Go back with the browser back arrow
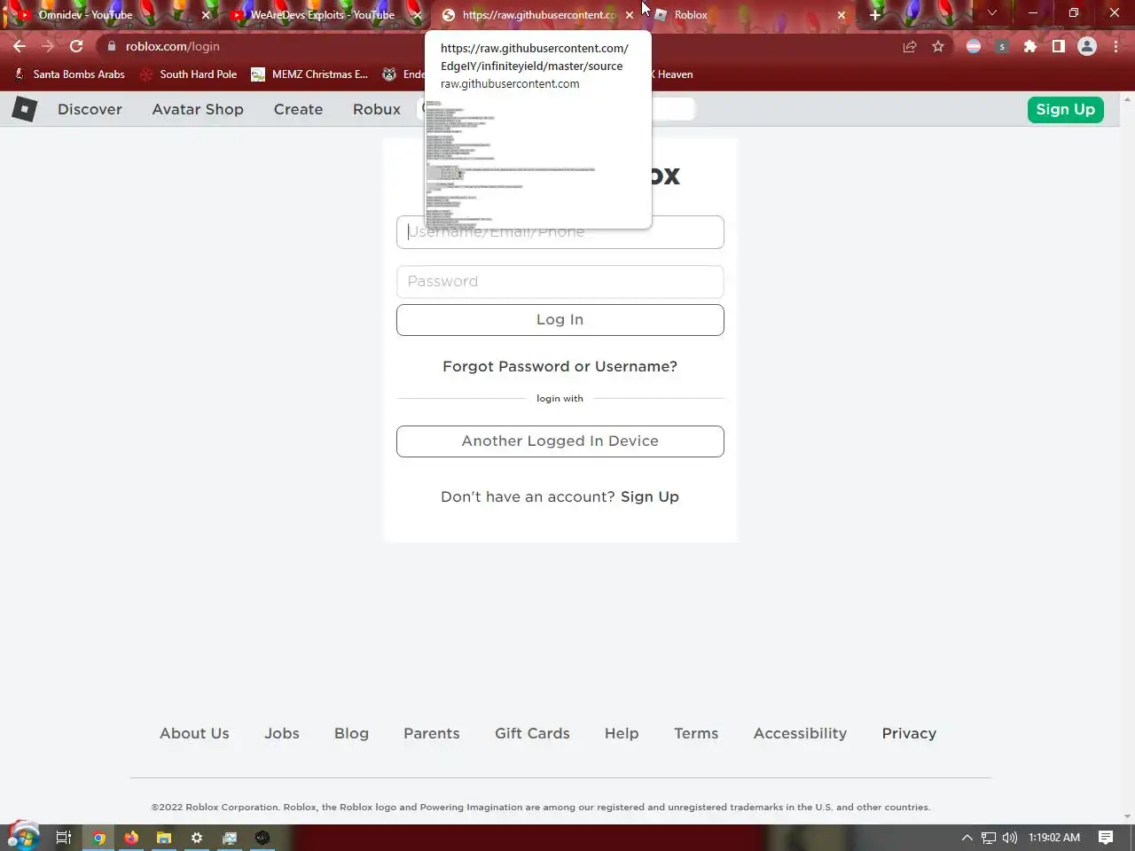Viewport: 1135px width, 851px height. [x=20, y=46]
